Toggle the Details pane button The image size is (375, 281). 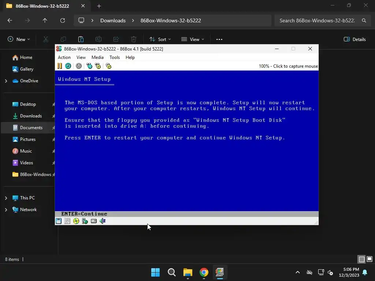(354, 40)
